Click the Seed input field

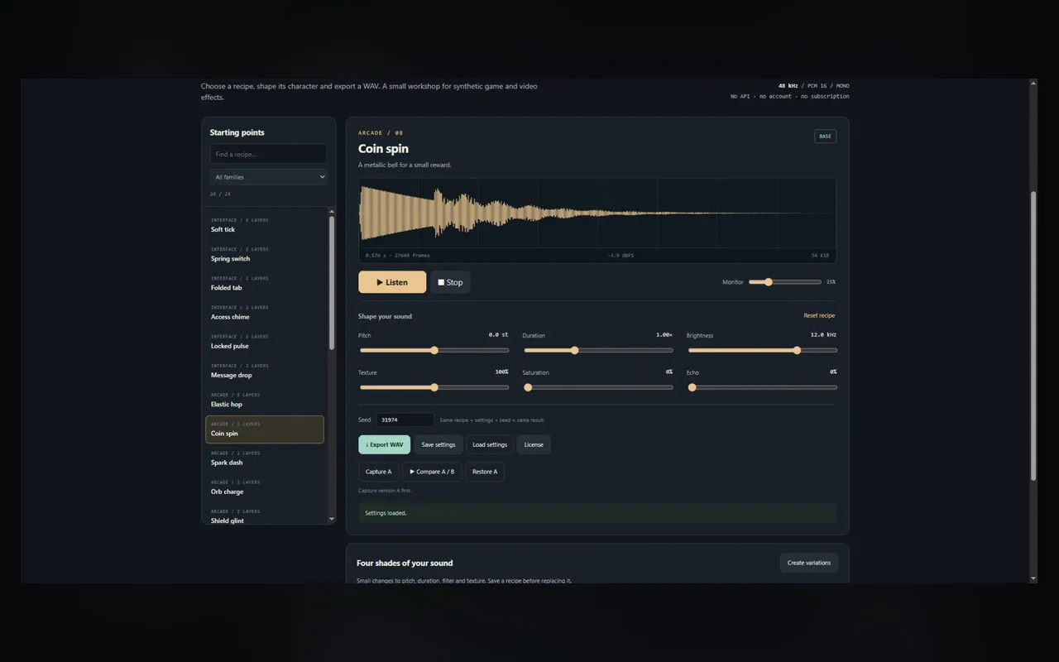tap(405, 420)
